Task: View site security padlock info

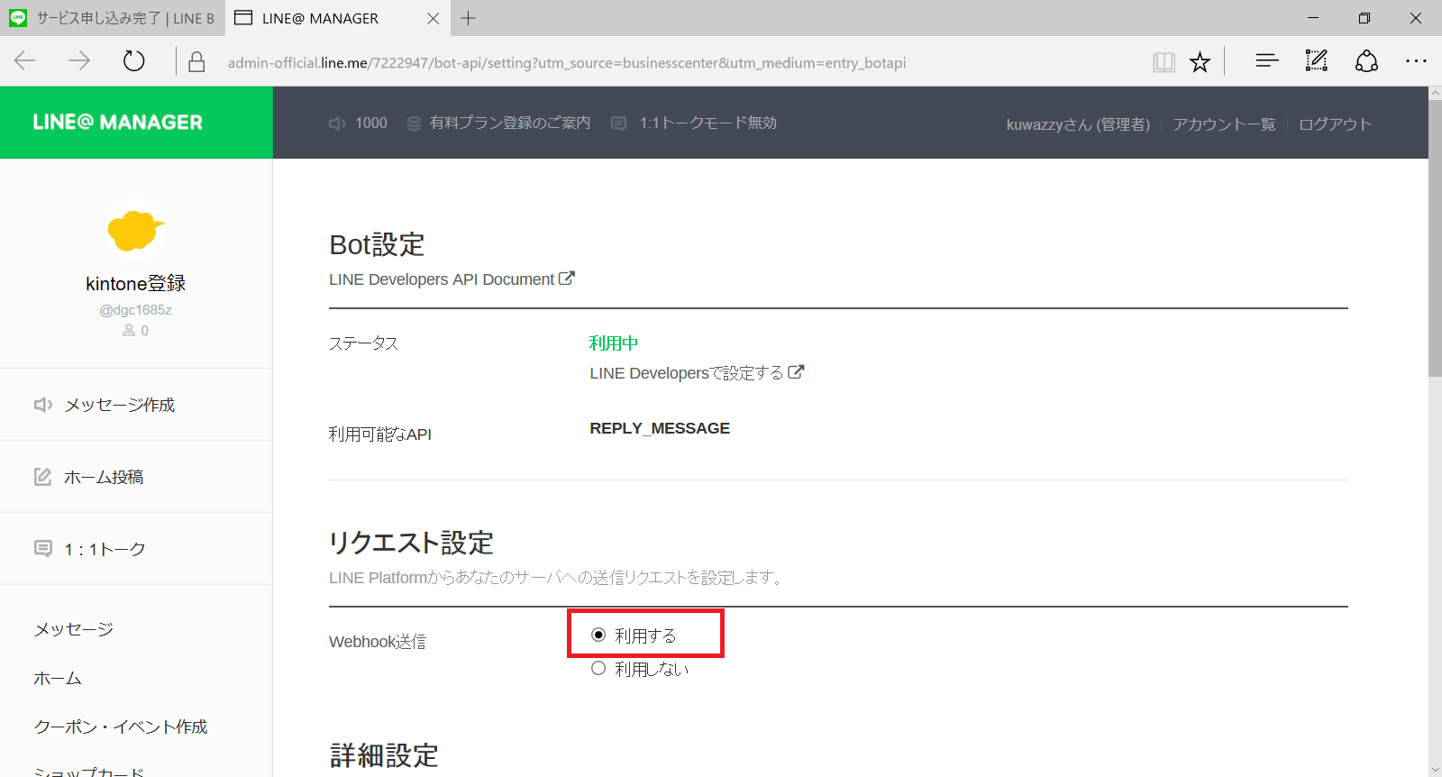Action: (x=196, y=62)
